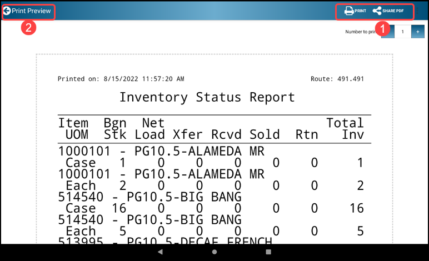
Task: Click the Print Preview title text
Action: [31, 11]
